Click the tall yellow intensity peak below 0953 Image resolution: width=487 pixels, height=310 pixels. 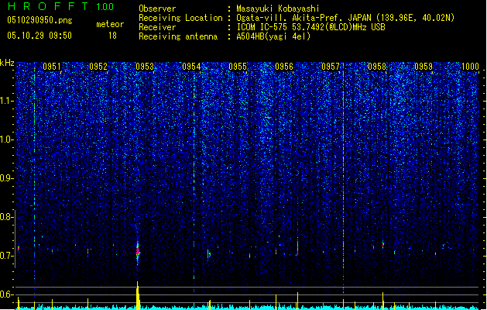click(138, 296)
